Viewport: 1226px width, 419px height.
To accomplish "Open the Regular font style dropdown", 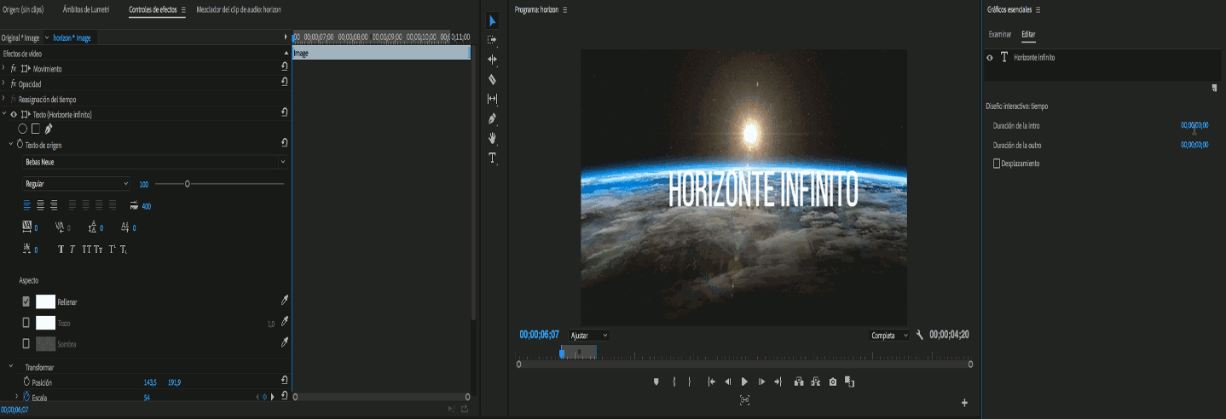I will (77, 184).
